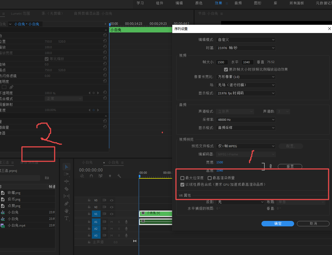Viewport: 332px width, 255px height.
Task: Click 取消 to cancel the dialog
Action: pos(313,224)
